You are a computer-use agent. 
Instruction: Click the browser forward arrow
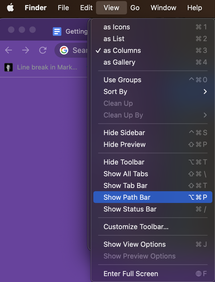[x=26, y=50]
